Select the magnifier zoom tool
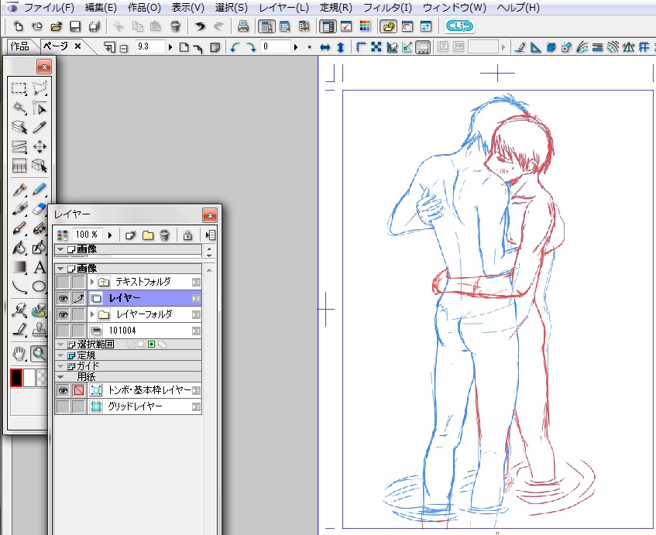Viewport: 656px width, 535px height. click(39, 354)
